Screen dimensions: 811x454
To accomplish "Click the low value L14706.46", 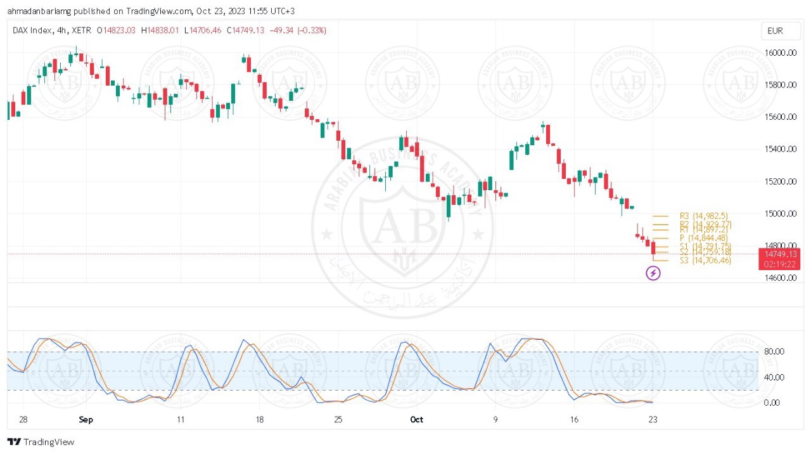I will tap(203, 30).
